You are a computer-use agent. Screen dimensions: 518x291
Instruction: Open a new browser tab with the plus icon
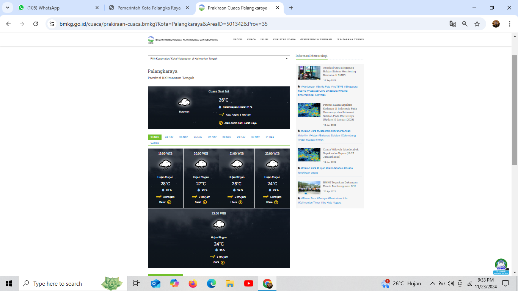coord(291,8)
